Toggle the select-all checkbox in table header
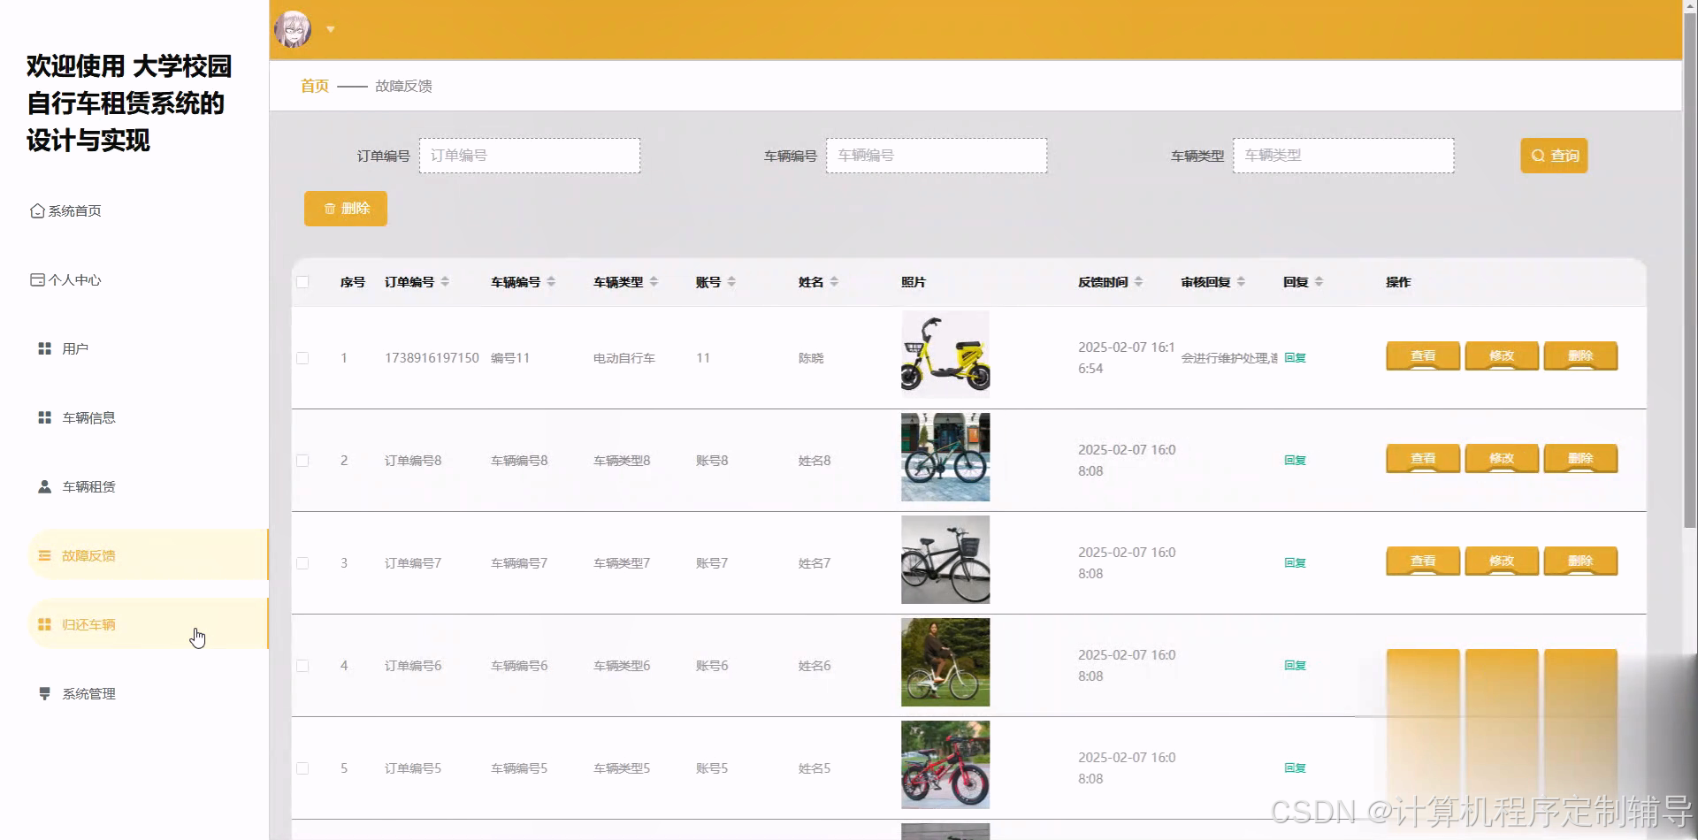 [x=303, y=281]
